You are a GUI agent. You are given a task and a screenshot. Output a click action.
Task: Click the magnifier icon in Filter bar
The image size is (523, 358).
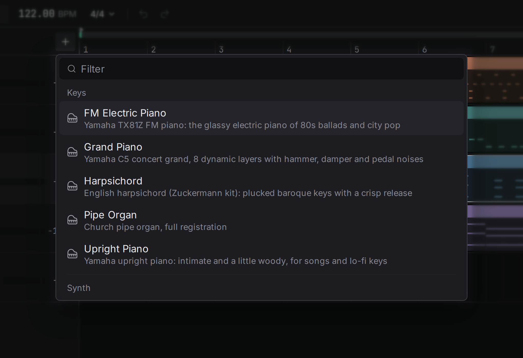tap(72, 69)
